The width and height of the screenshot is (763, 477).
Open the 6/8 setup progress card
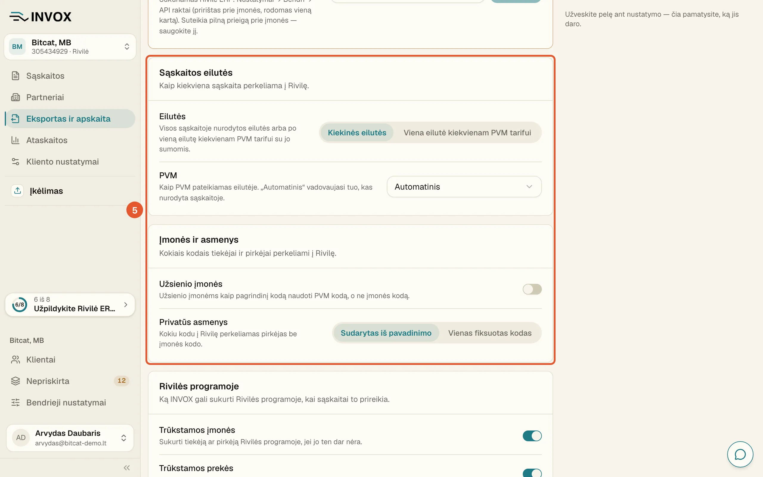coord(70,305)
